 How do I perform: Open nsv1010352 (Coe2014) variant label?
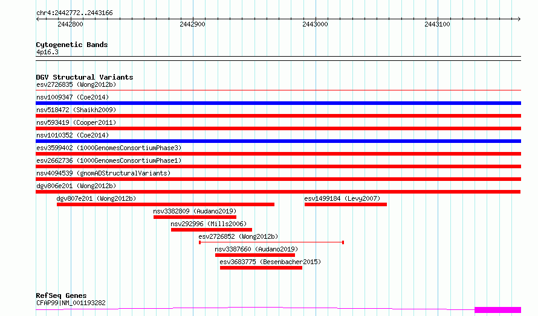tap(73, 135)
